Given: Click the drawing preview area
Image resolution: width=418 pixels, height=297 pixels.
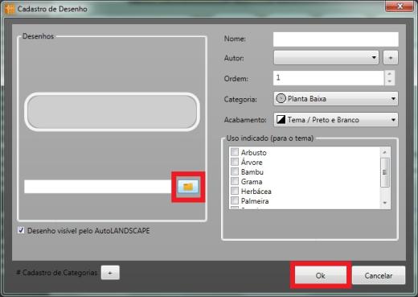Looking at the screenshot, I should [112, 112].
